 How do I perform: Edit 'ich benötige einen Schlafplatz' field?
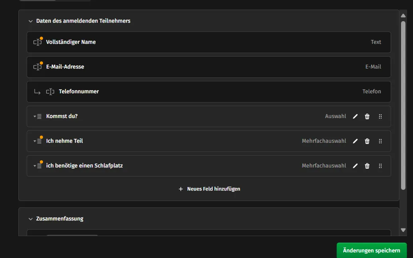355,166
